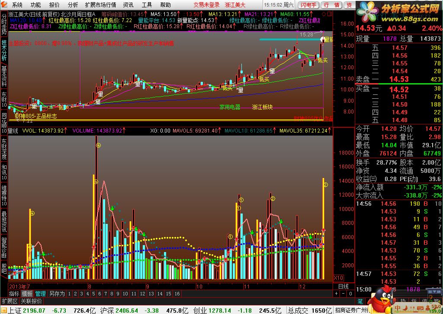This screenshot has width=443, height=314.
Task: Click the 扩展区 tab at the bottom
Action: point(10,301)
